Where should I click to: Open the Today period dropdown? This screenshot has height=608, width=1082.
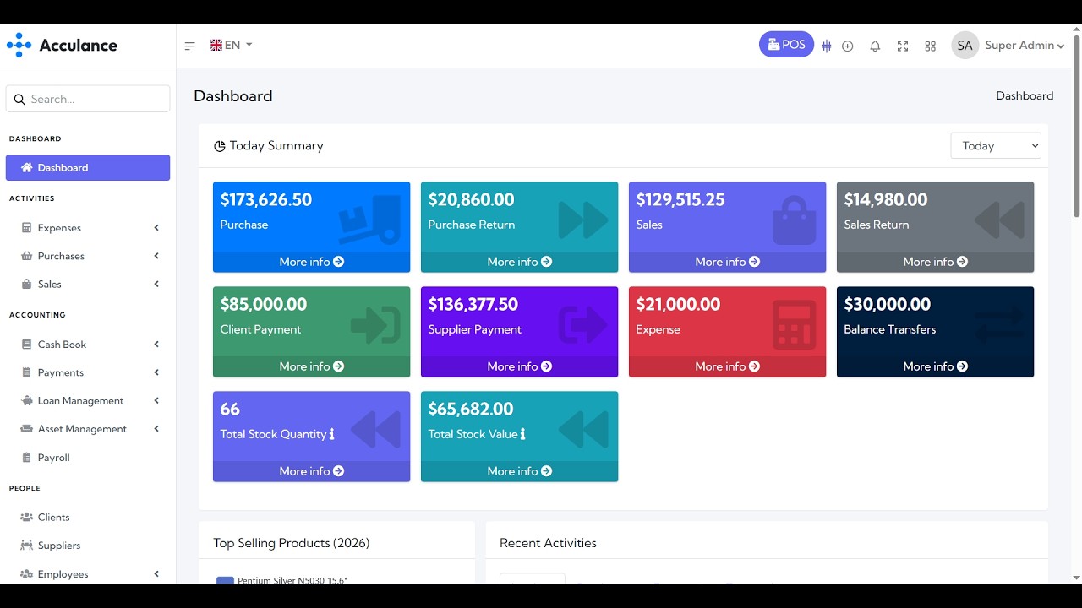click(x=996, y=146)
